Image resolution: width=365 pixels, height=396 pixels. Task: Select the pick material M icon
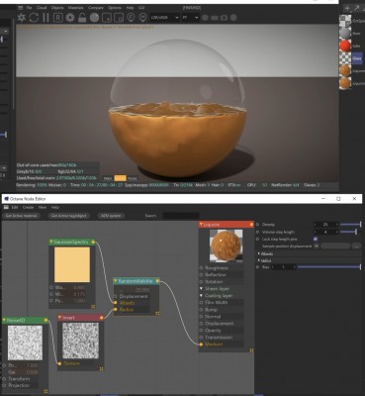[x=142, y=18]
